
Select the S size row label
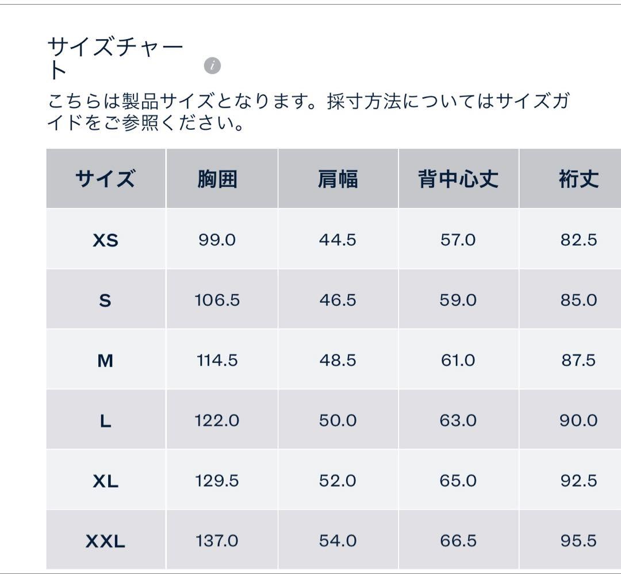coord(105,300)
